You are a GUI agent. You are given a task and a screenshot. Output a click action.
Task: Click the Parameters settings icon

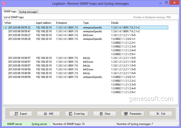(x=126, y=114)
